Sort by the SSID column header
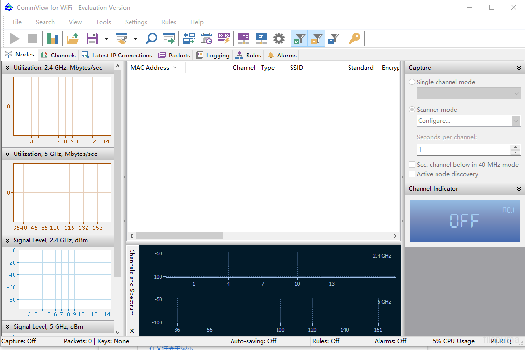Viewport: 525px width, 350px height. (x=296, y=68)
